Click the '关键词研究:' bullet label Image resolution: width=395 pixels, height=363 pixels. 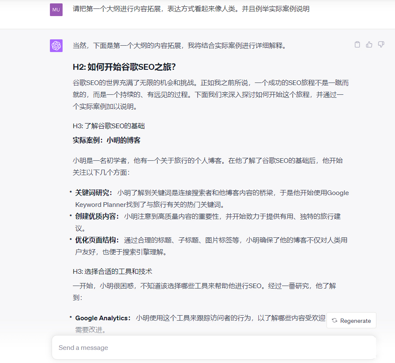coord(94,193)
